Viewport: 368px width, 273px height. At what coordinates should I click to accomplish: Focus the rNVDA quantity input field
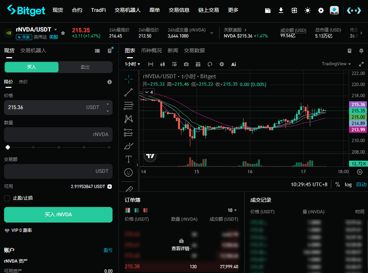click(x=58, y=135)
